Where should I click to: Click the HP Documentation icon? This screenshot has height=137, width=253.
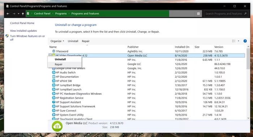[54, 77]
